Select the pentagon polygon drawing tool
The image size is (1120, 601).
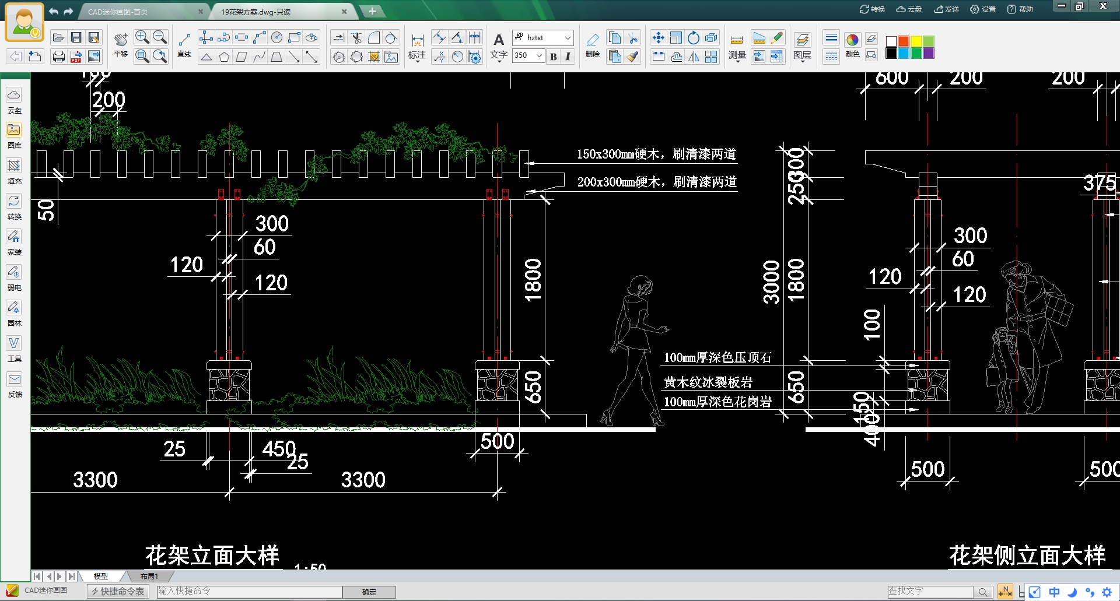[x=224, y=57]
